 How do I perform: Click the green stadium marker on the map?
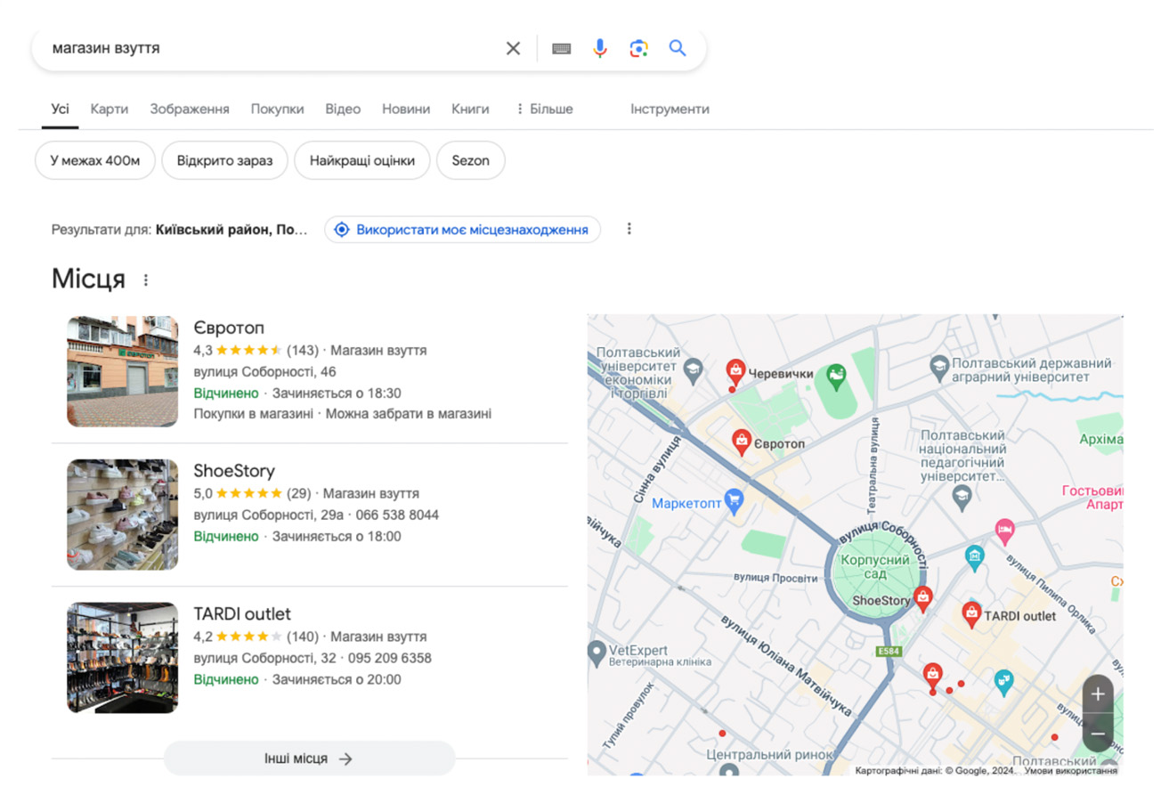coord(835,377)
